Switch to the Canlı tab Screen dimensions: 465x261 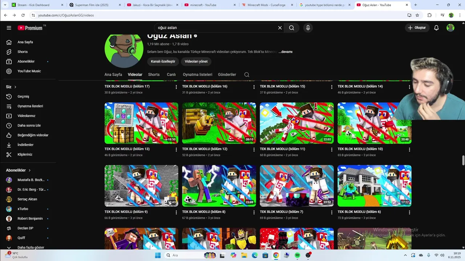click(x=171, y=75)
